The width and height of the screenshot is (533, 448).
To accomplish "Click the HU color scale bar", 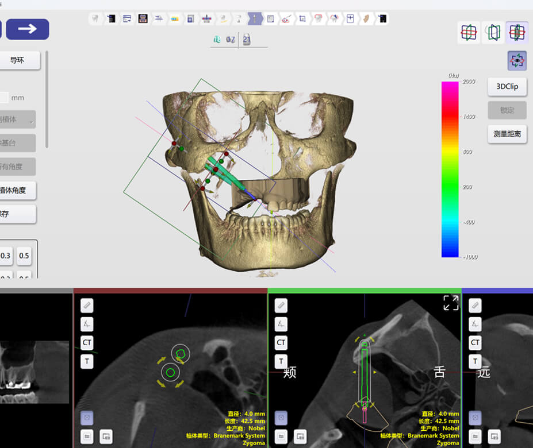I will 450,169.
